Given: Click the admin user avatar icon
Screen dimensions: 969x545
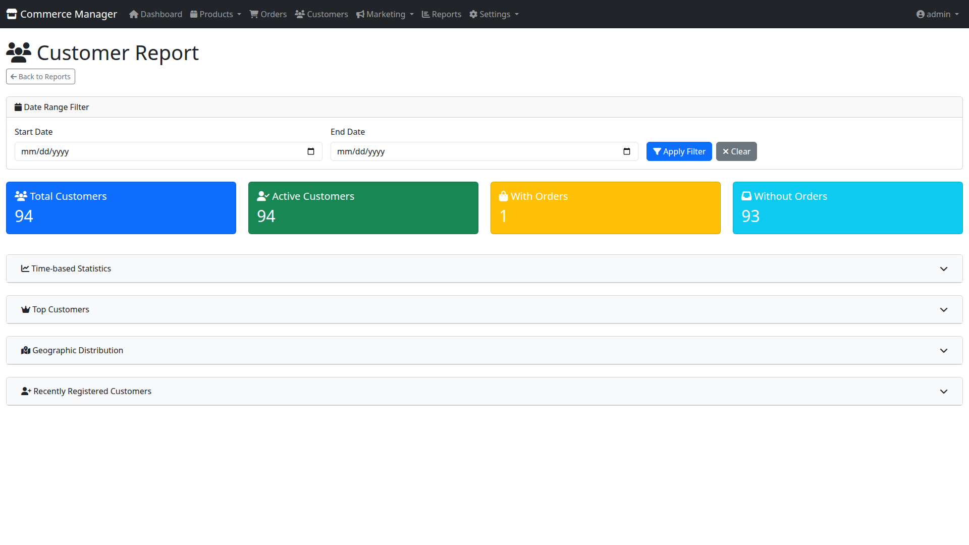Looking at the screenshot, I should tap(920, 15).
